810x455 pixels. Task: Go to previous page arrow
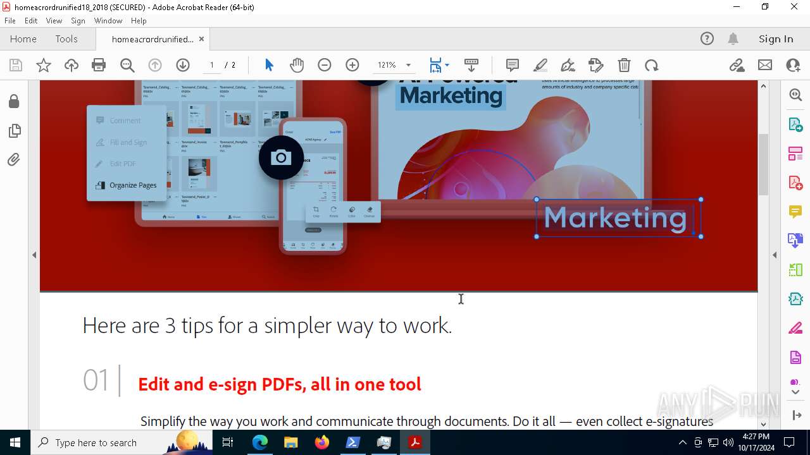pos(155,65)
